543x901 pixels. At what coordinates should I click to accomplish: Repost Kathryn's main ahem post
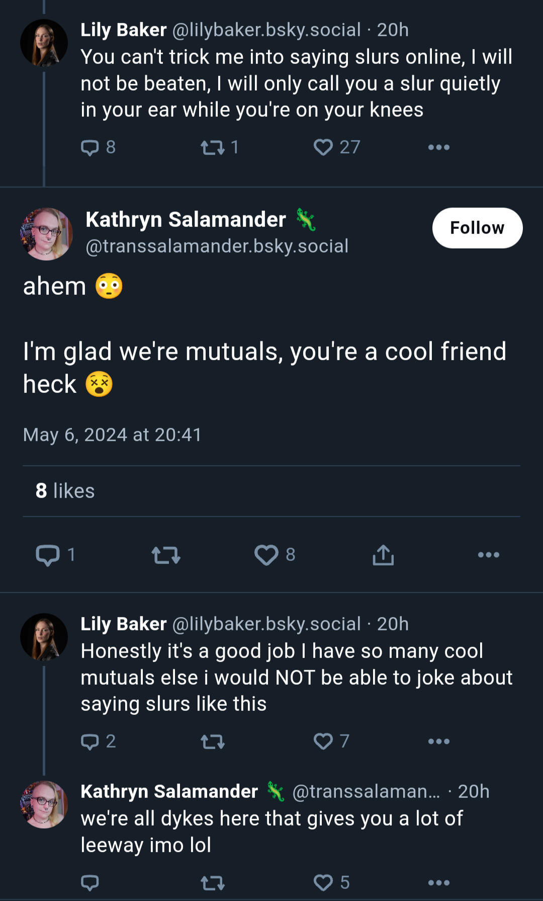coord(166,555)
